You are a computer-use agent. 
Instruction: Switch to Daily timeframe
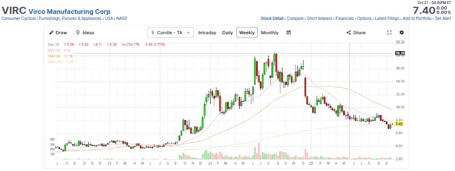pyautogui.click(x=227, y=33)
